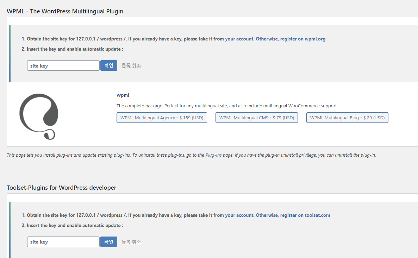Select WPML Multilingual Agency $159 option
Image resolution: width=418 pixels, height=258 pixels.
[x=162, y=118]
